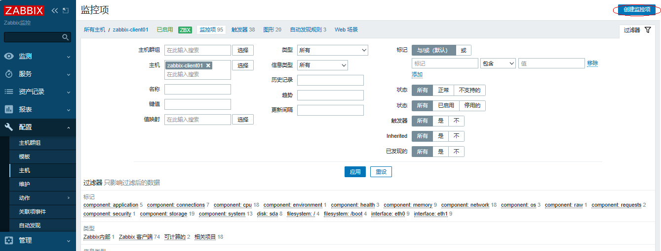Open the 报表 chart menu in sidebar
This screenshot has height=251, width=661.
[25, 109]
